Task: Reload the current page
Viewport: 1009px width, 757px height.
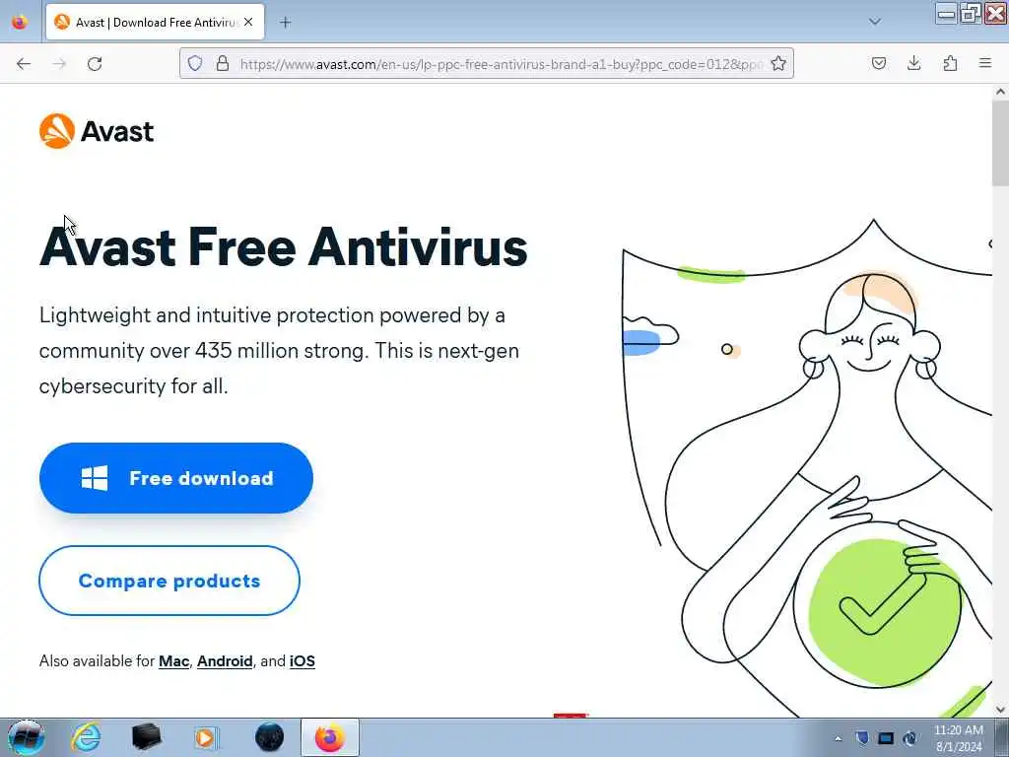Action: (95, 64)
